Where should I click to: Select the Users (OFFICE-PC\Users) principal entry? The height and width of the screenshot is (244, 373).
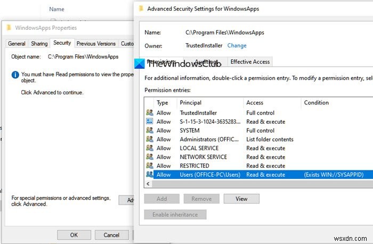[210, 175]
